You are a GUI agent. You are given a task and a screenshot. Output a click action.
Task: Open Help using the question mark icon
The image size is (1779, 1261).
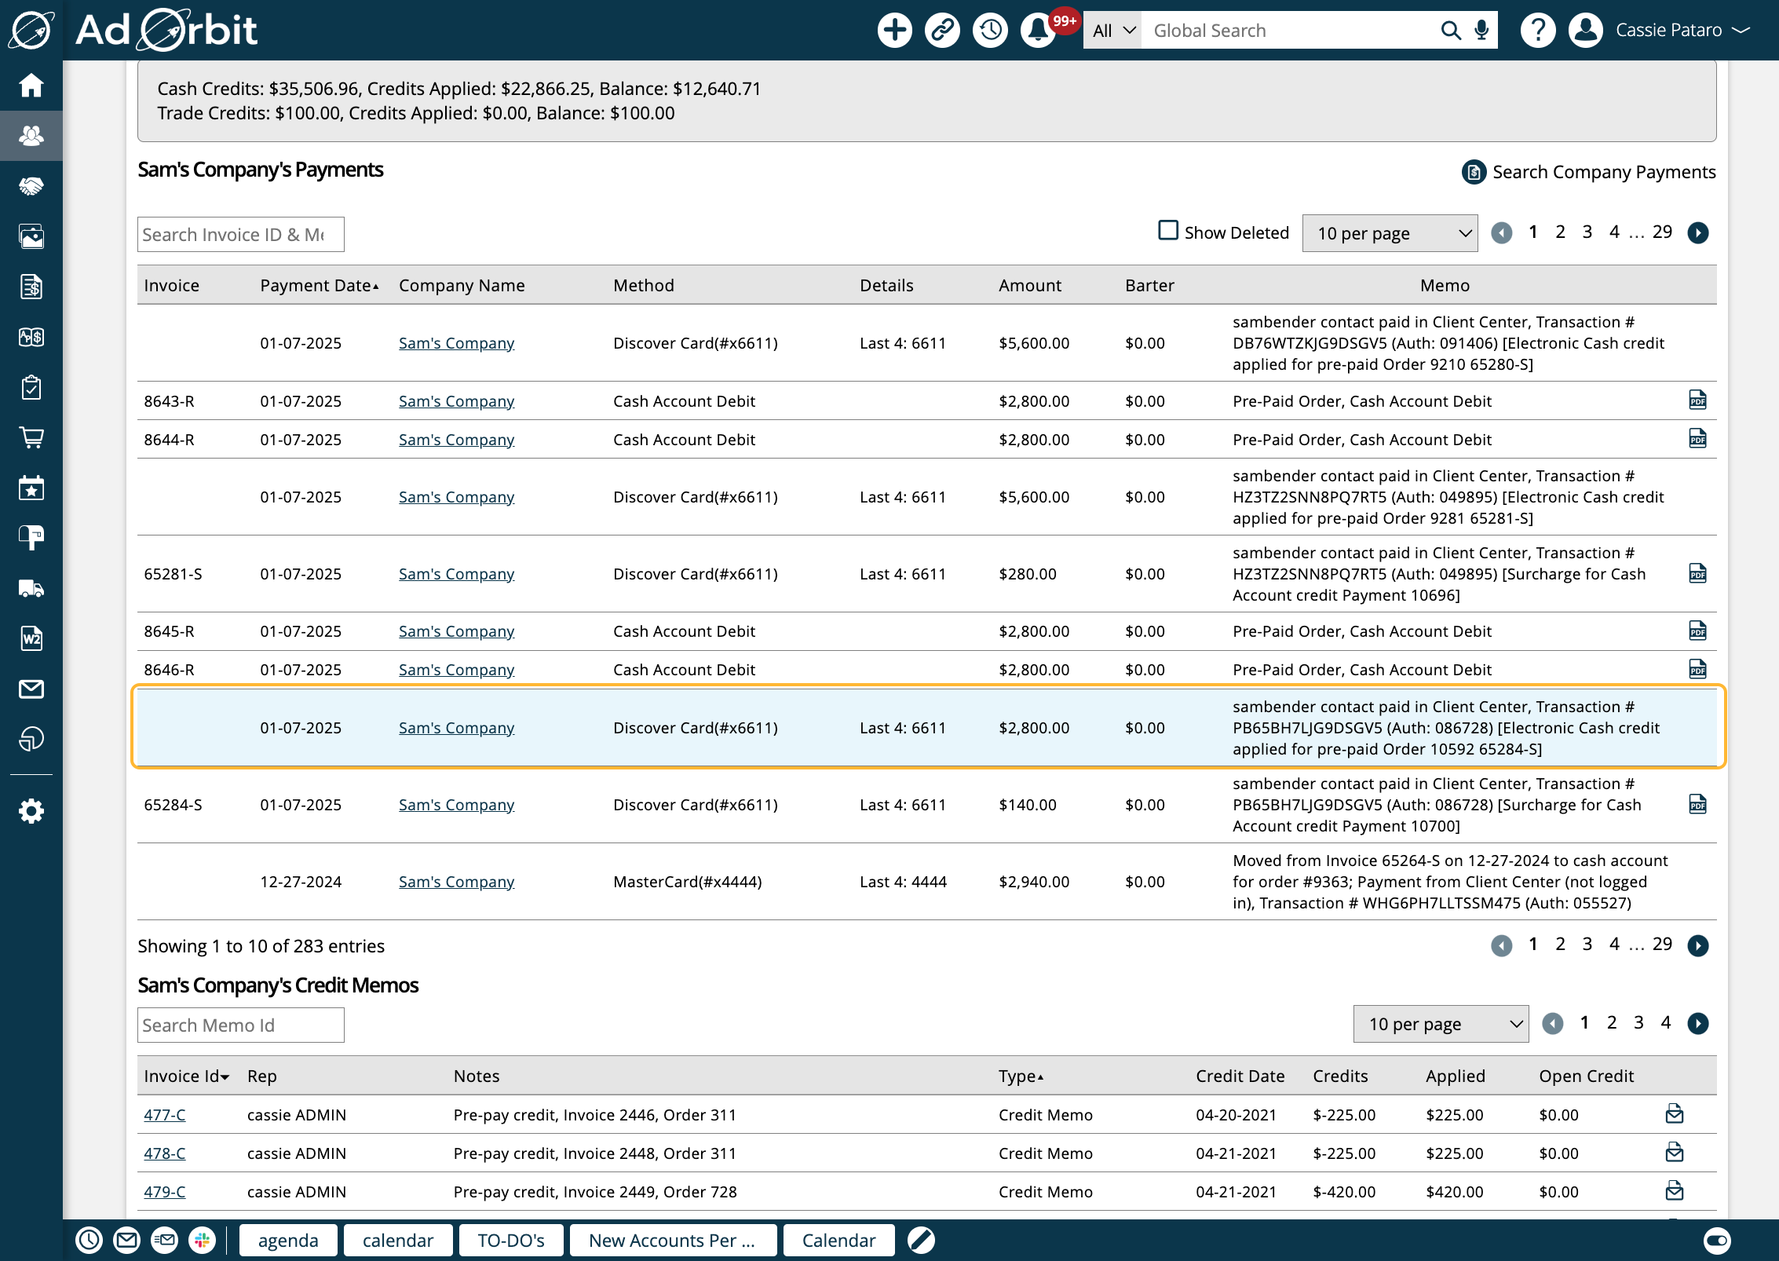point(1538,29)
